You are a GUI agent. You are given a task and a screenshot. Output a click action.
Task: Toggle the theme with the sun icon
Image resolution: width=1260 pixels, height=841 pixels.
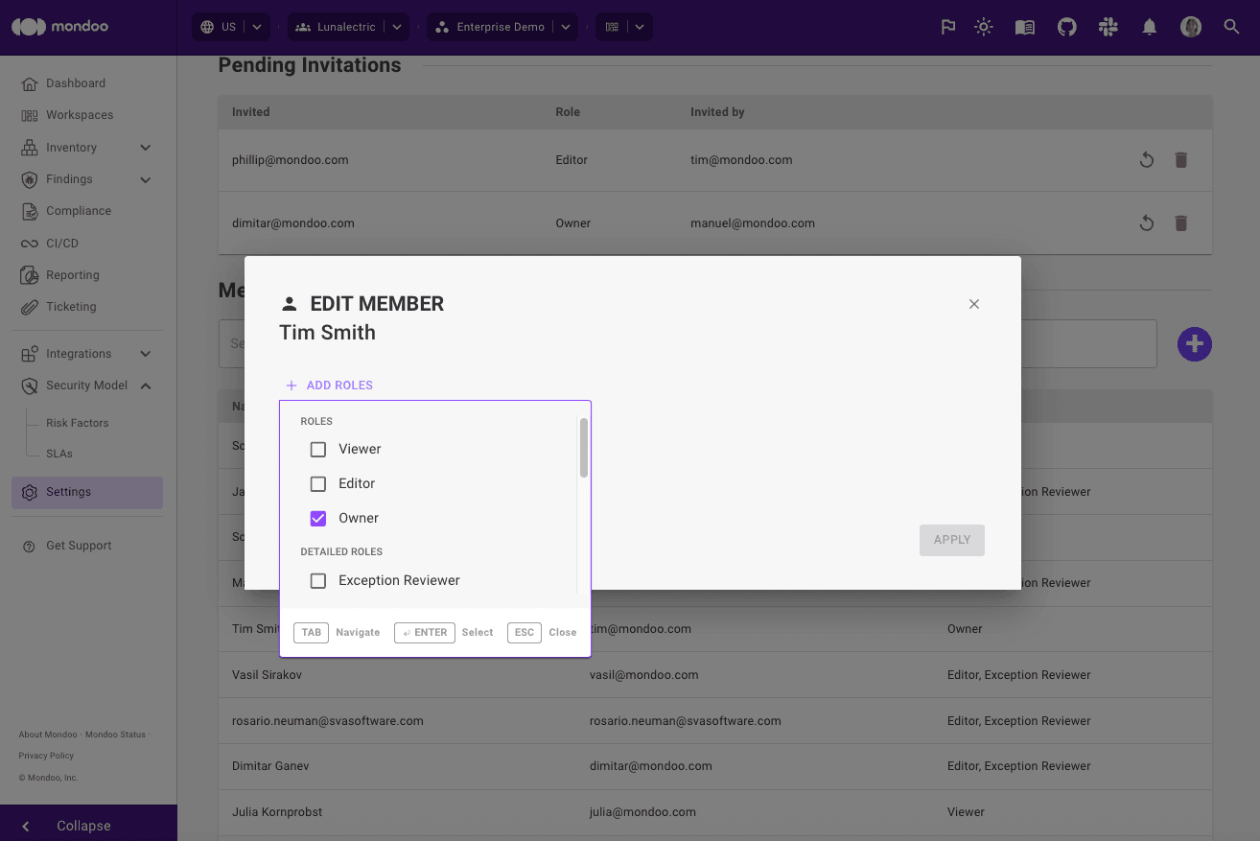pyautogui.click(x=983, y=27)
